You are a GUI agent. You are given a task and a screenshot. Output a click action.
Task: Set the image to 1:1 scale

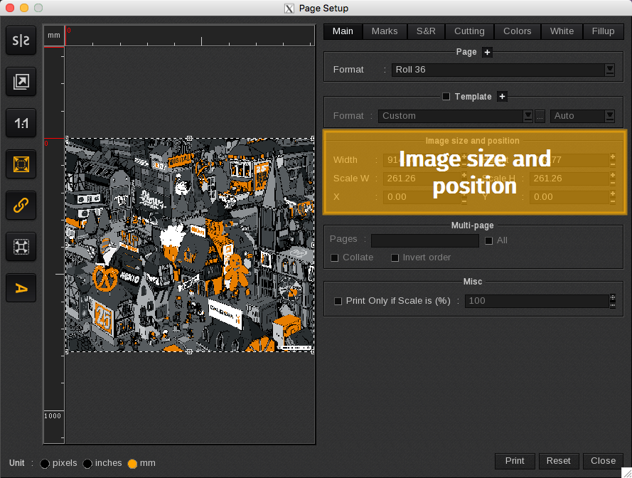[21, 123]
